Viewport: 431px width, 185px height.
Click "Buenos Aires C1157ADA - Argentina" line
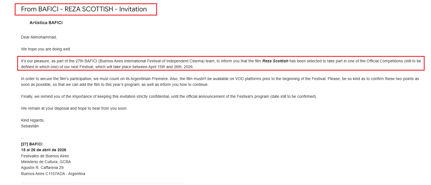tap(53, 174)
